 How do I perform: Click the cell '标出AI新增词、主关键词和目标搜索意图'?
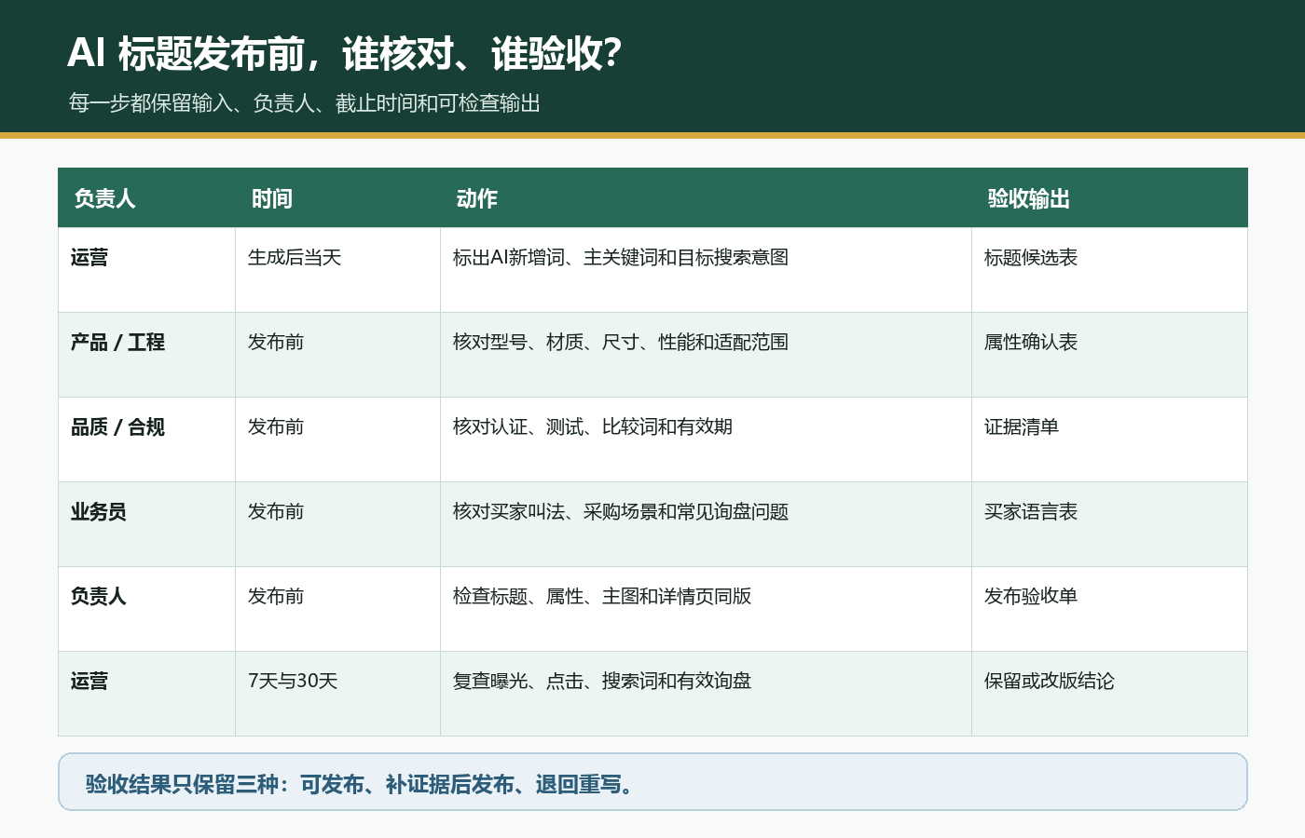click(706, 270)
